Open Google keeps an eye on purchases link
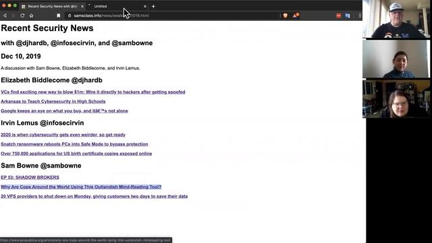Screen dimensions: 432x243 click(x=64, y=111)
